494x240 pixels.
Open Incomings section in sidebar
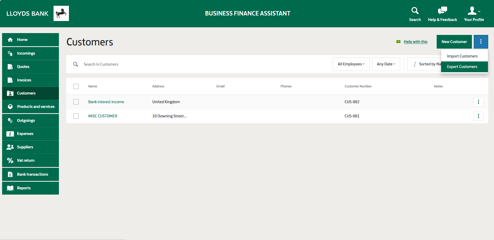31,53
